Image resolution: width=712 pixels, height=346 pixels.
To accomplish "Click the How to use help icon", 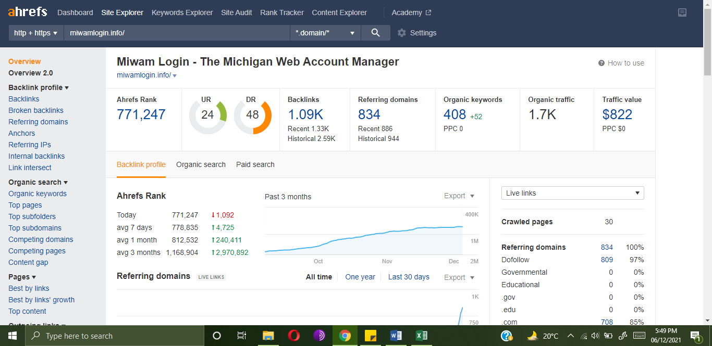I will tap(601, 63).
